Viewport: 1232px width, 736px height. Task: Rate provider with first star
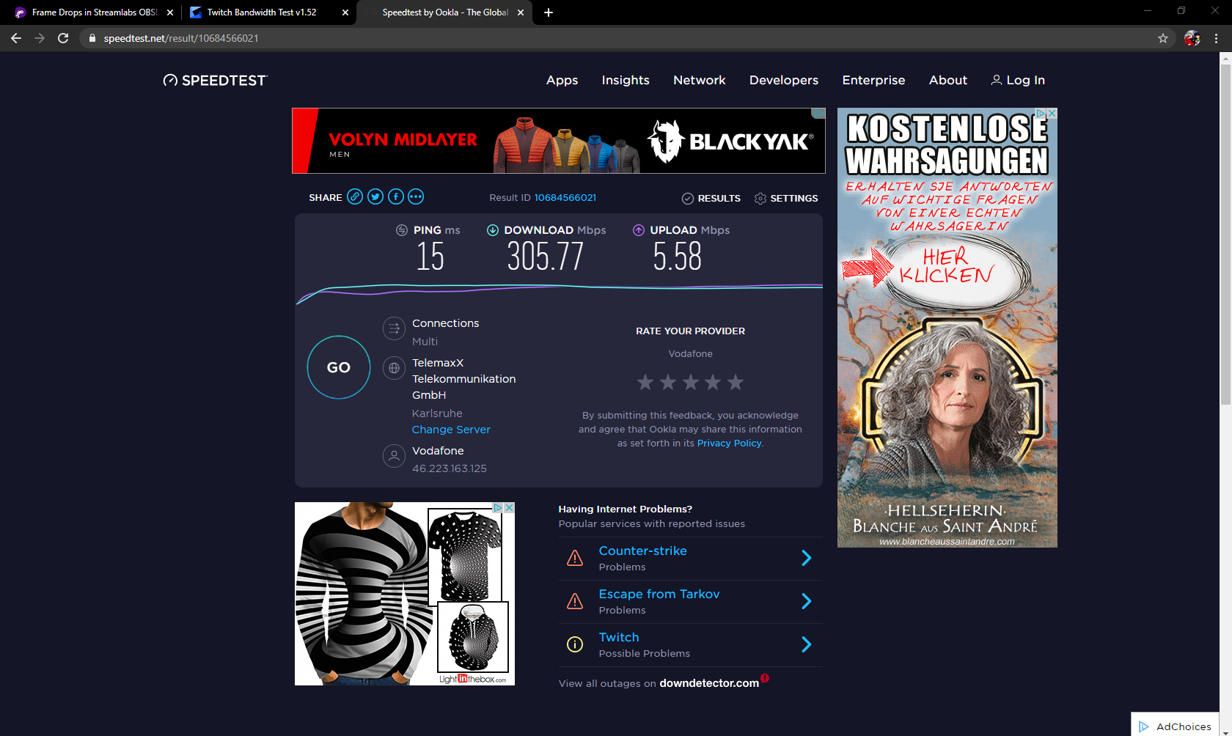(645, 382)
